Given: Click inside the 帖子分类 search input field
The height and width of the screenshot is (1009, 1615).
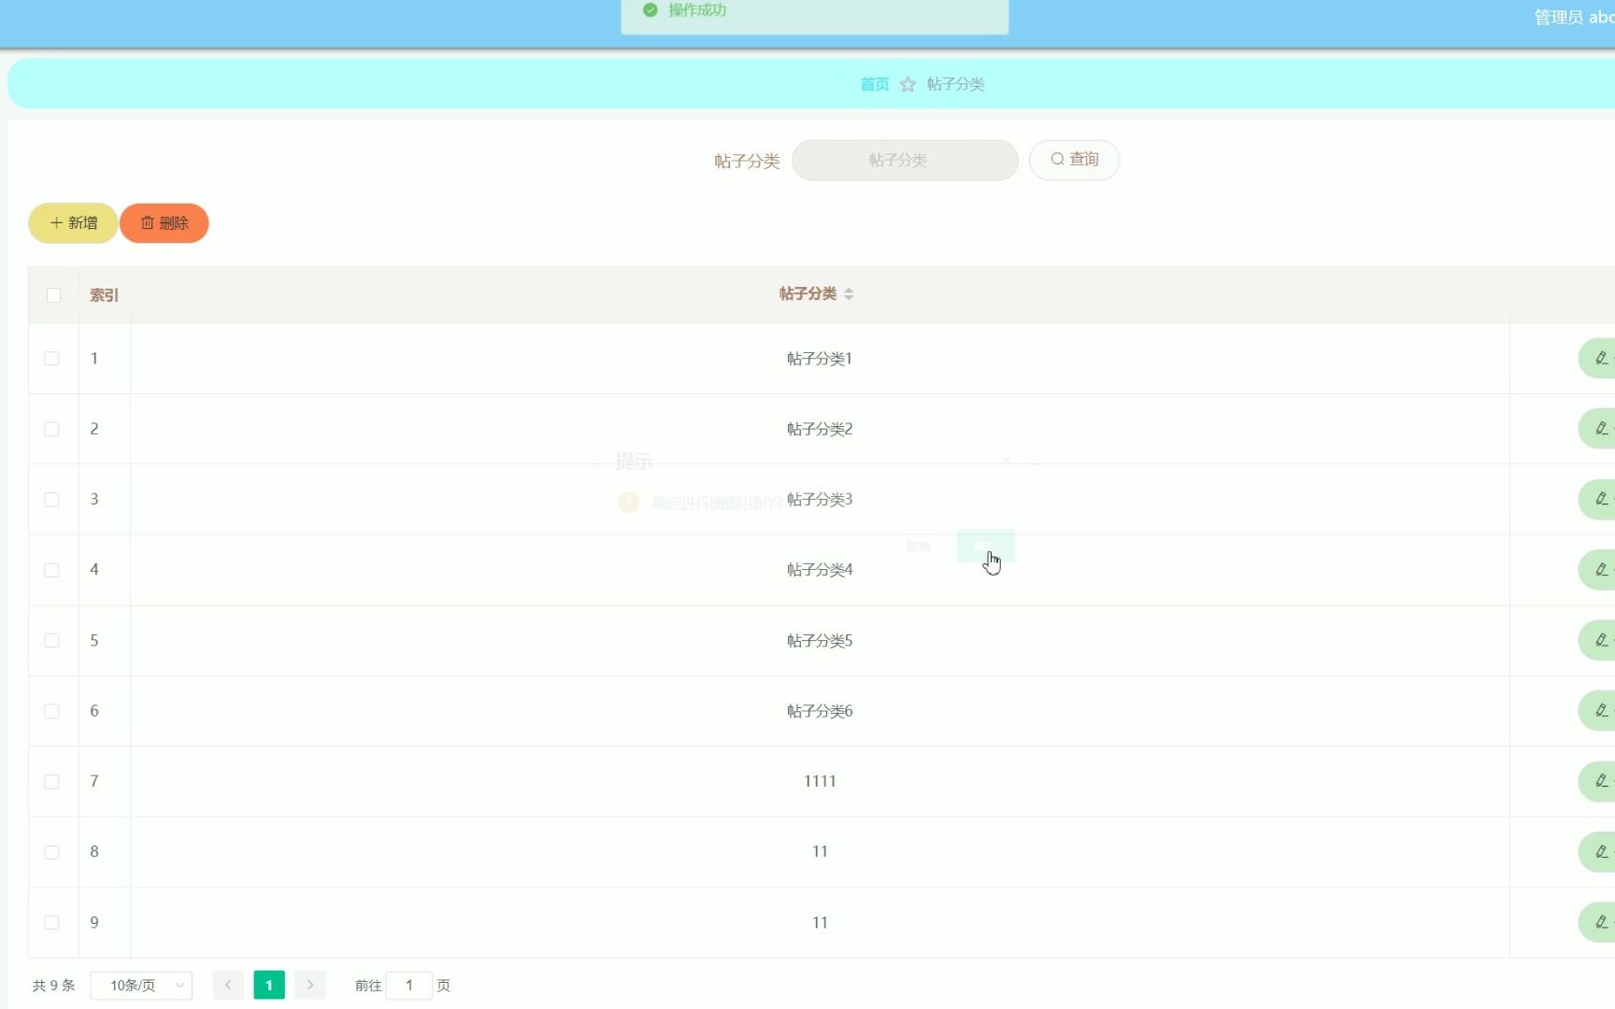Looking at the screenshot, I should [904, 160].
